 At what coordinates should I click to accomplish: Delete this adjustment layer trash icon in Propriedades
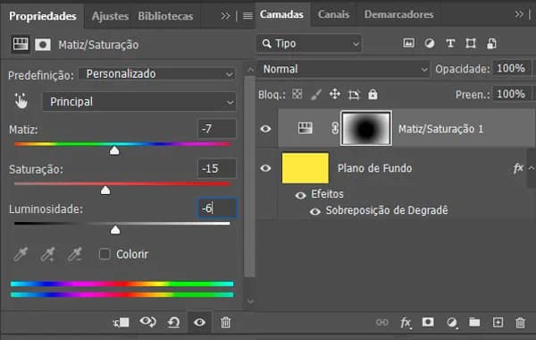tap(226, 322)
